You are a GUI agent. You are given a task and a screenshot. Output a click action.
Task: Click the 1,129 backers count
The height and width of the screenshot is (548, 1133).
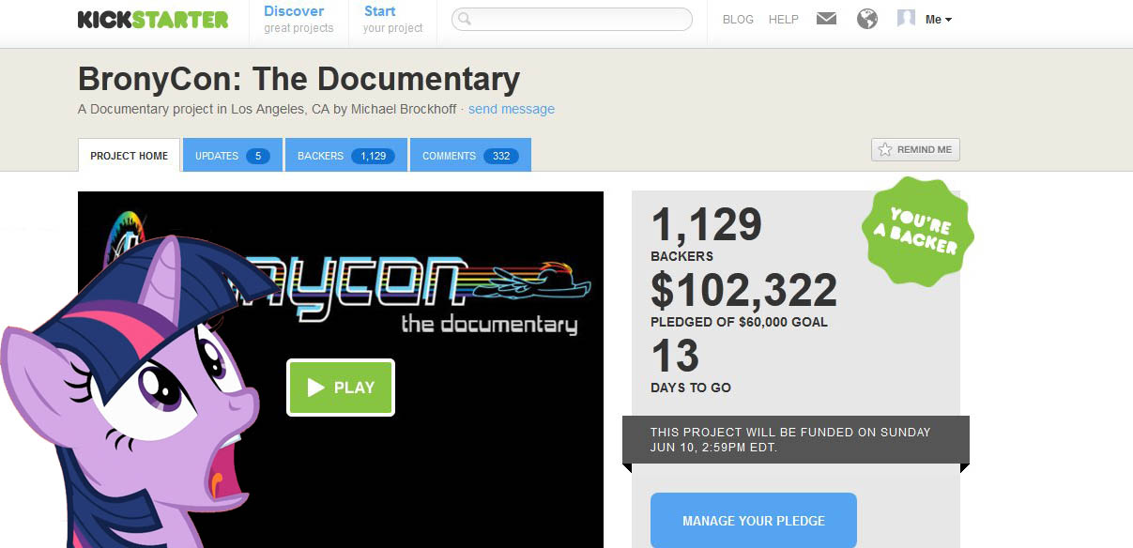point(706,225)
